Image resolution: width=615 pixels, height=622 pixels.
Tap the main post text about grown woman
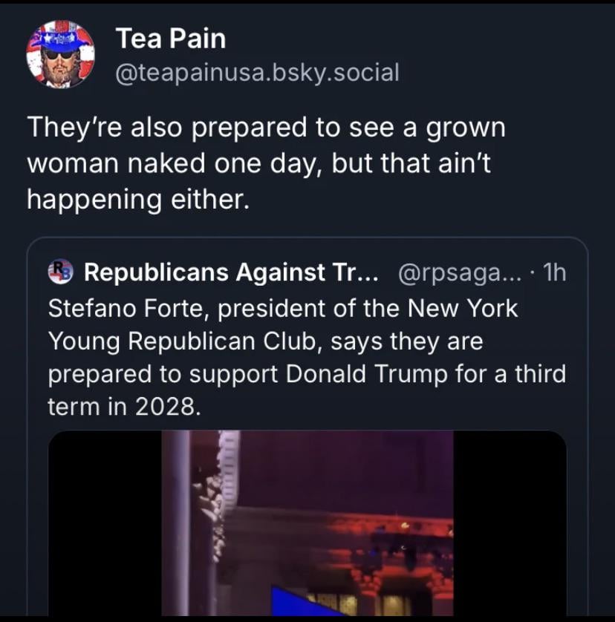(x=266, y=163)
